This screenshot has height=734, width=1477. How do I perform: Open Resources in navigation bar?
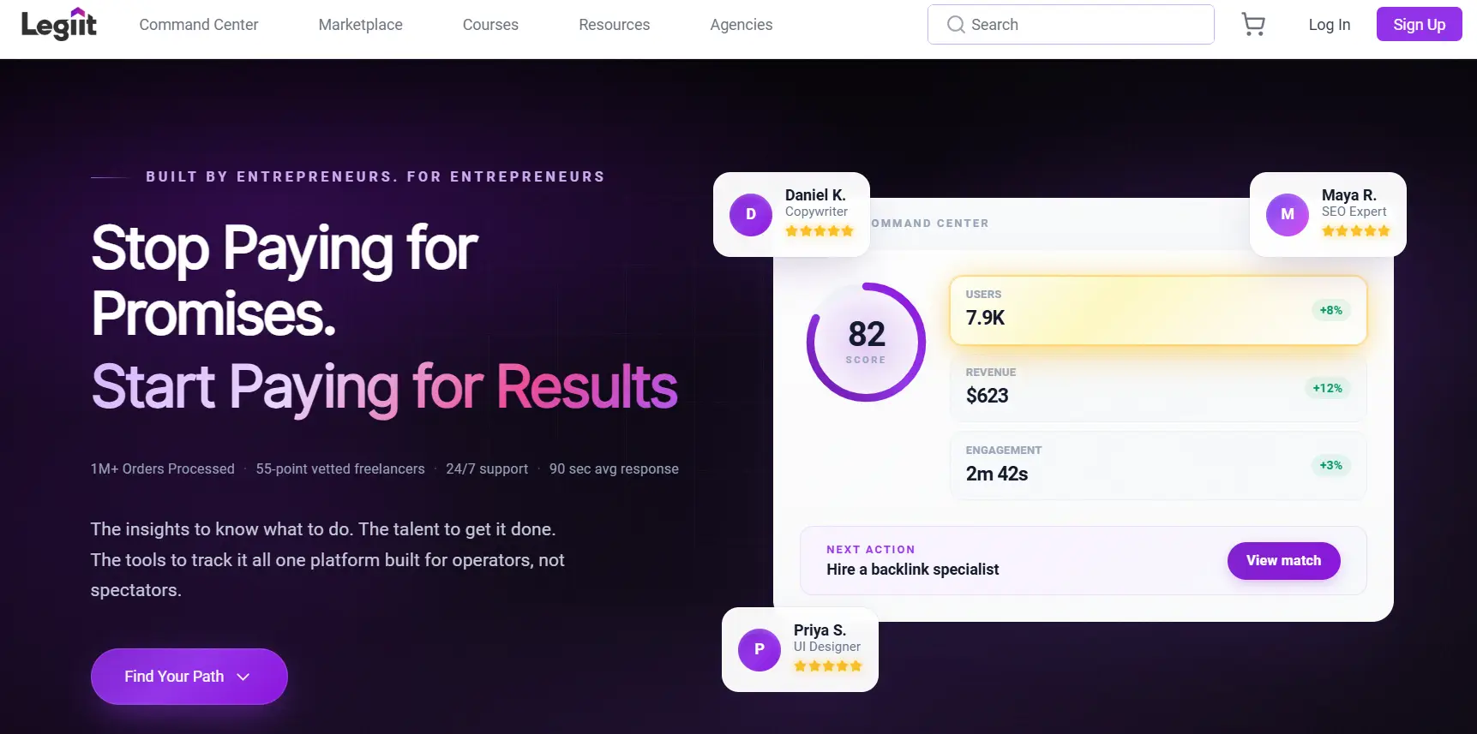pos(615,25)
